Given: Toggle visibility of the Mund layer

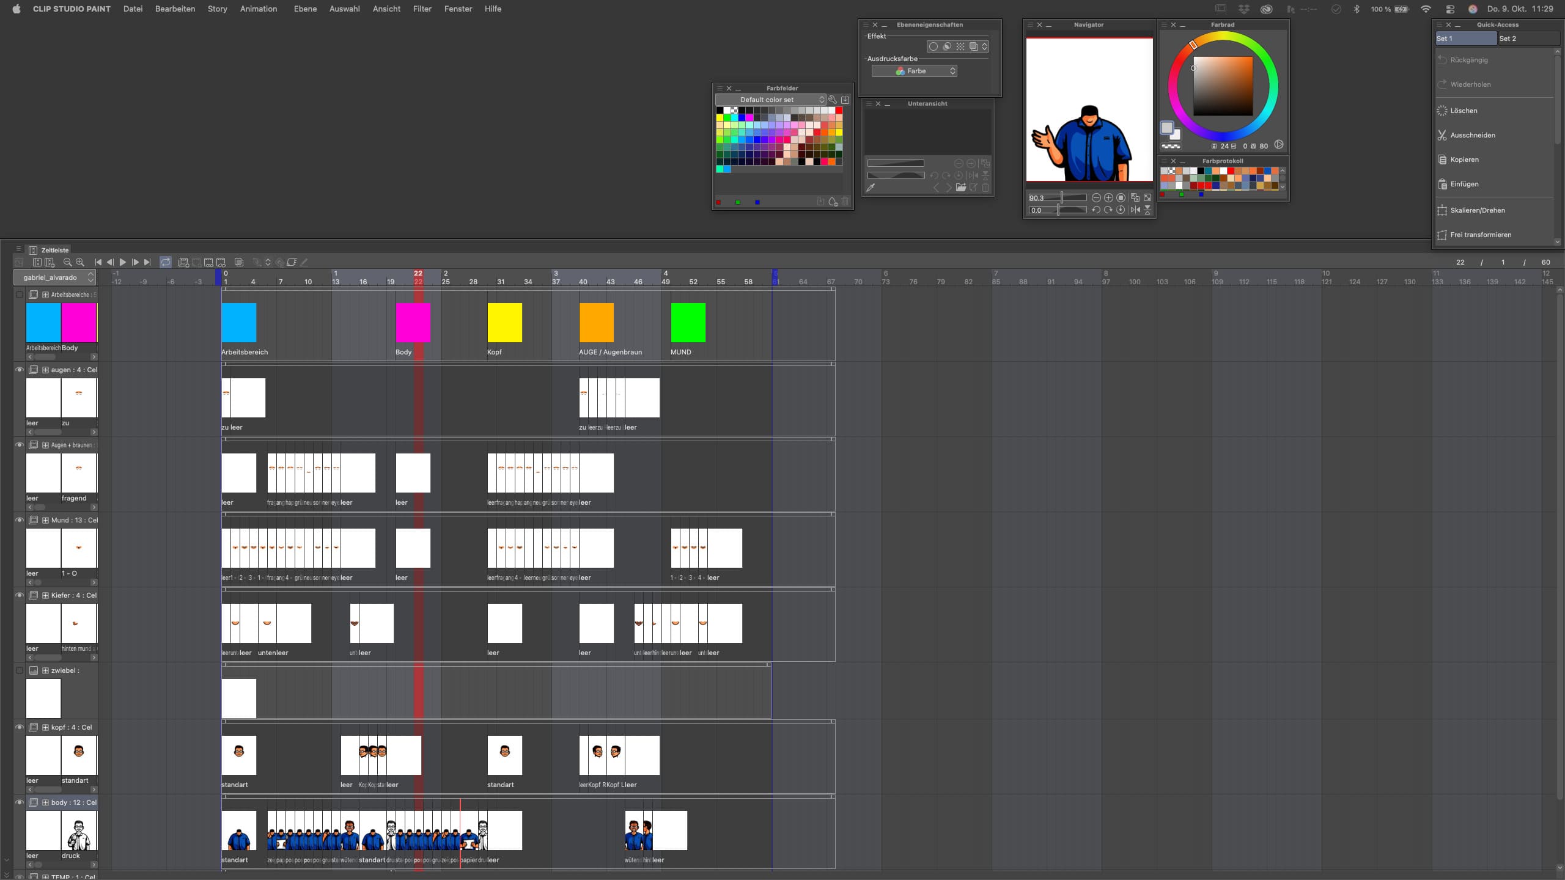Looking at the screenshot, I should 19,520.
